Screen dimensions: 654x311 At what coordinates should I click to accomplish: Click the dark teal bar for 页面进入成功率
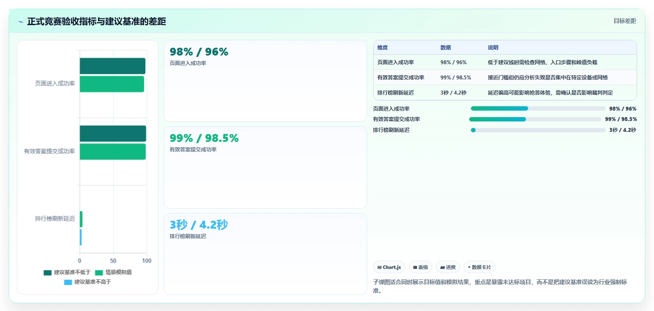coord(112,66)
